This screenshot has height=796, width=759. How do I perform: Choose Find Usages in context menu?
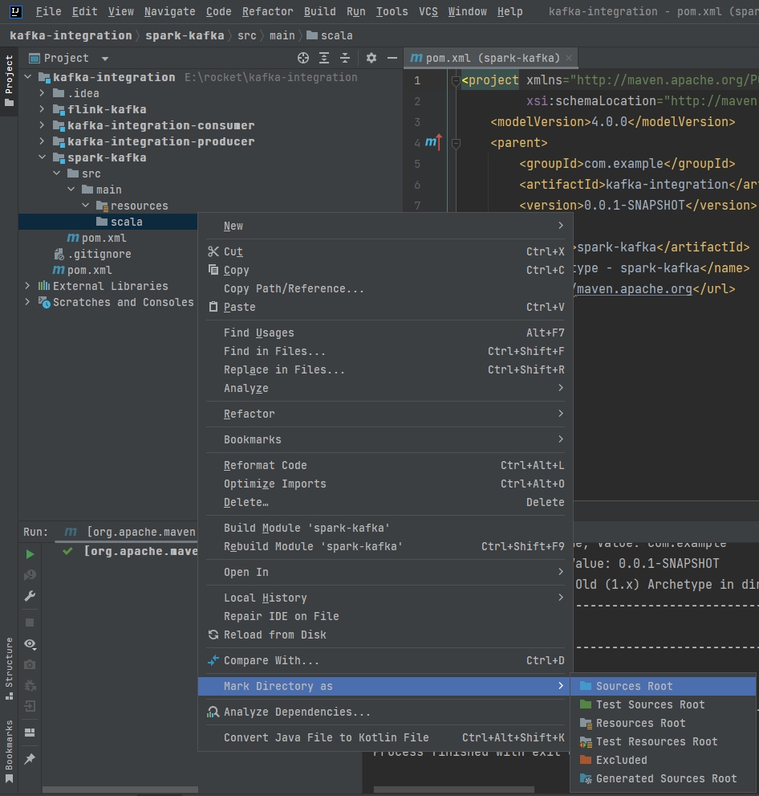coord(385,333)
